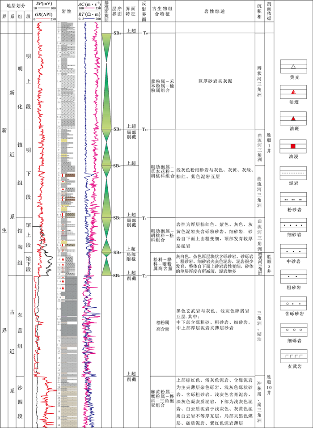Click the 馆下段 member label

point(28,264)
